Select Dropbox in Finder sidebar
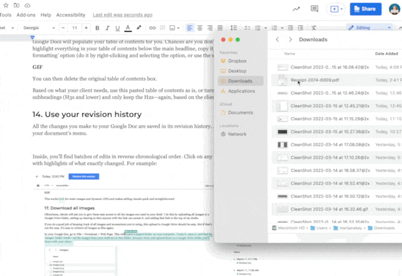Image resolution: width=402 pixels, height=276 pixels. 237,61
